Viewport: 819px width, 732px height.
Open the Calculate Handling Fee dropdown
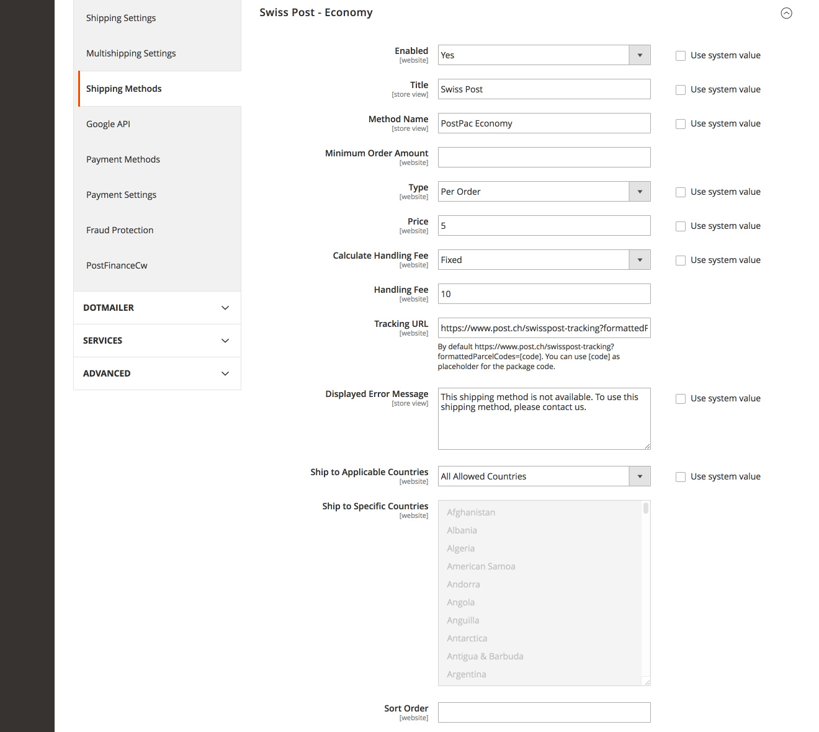(544, 260)
